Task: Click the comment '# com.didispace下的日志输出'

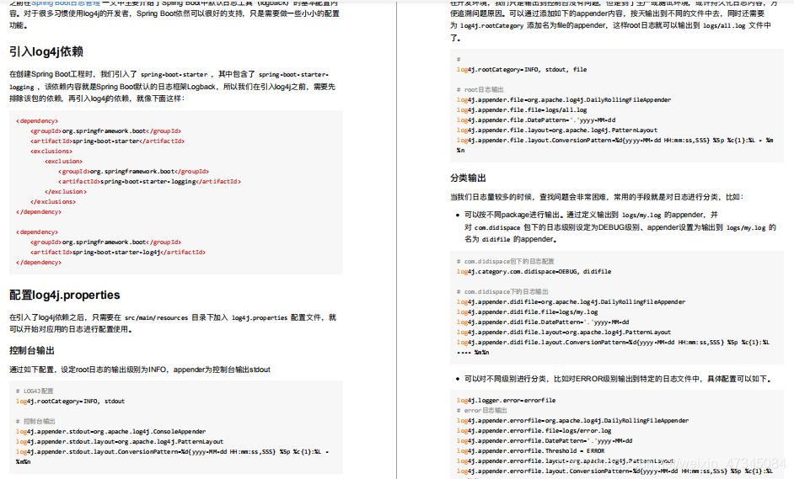Action: pyautogui.click(x=502, y=292)
